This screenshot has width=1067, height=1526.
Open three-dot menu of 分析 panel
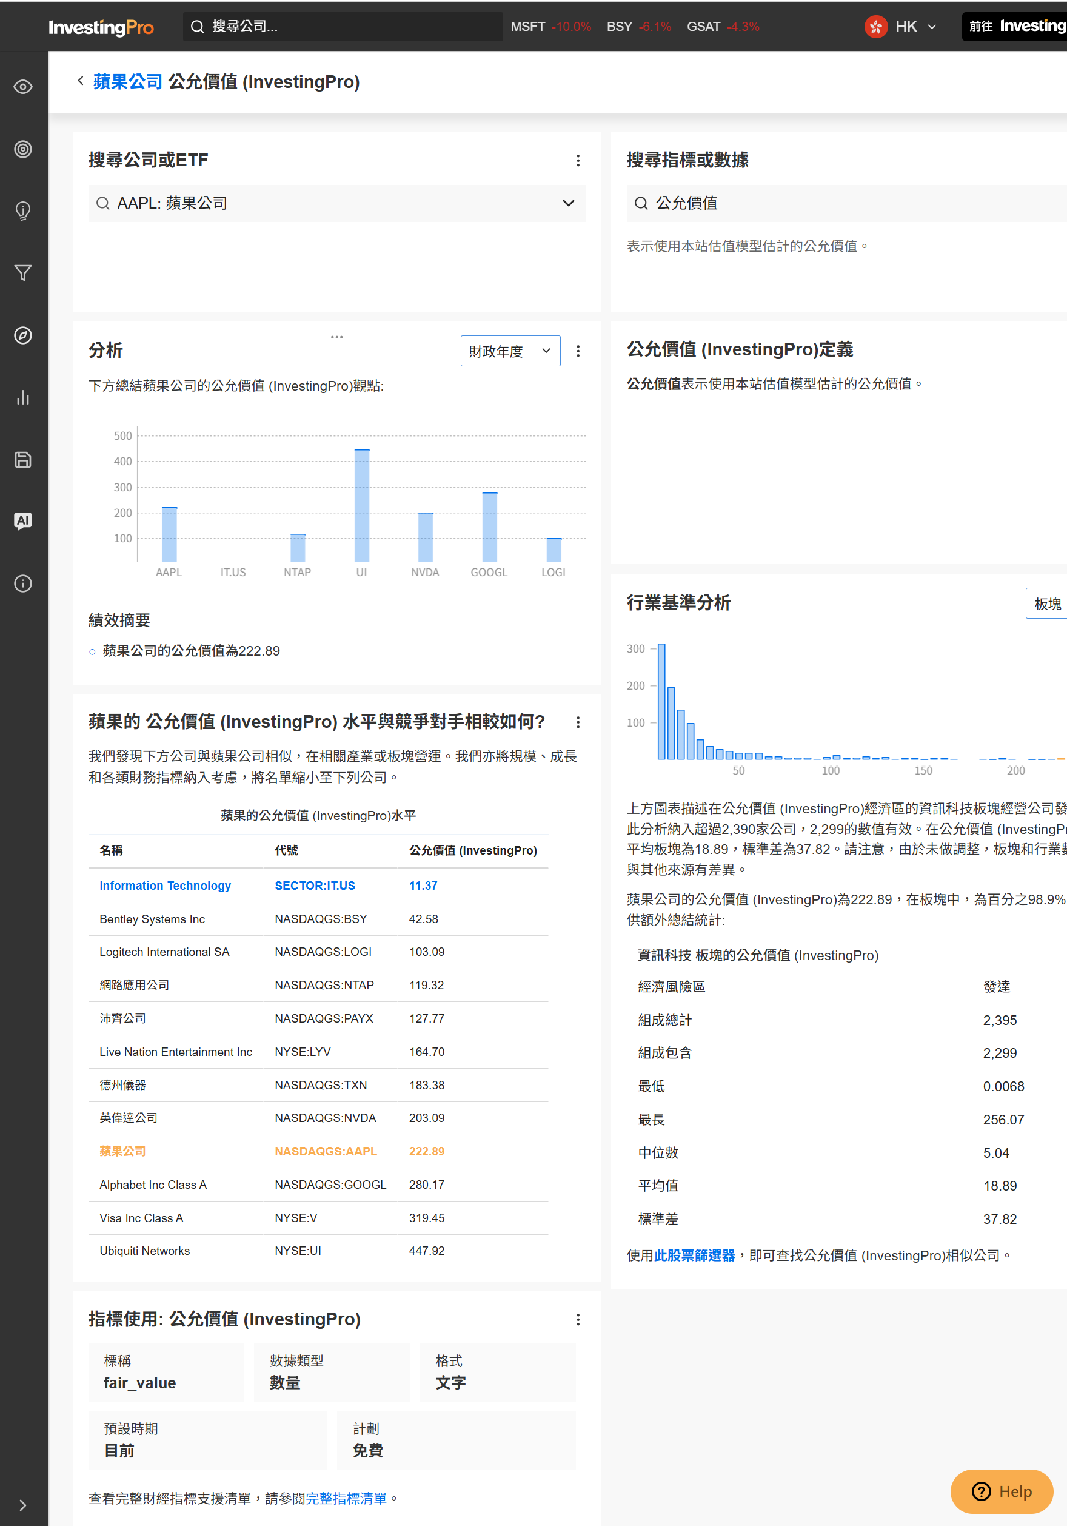coord(578,351)
